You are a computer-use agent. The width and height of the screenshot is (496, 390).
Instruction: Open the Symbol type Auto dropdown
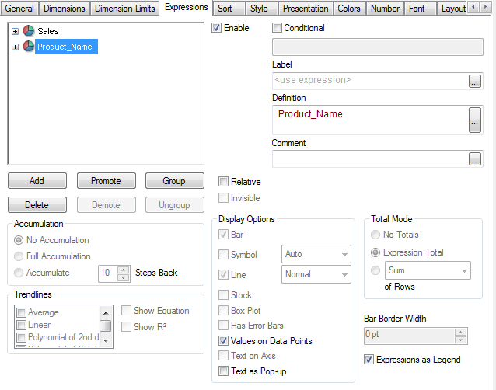(316, 254)
